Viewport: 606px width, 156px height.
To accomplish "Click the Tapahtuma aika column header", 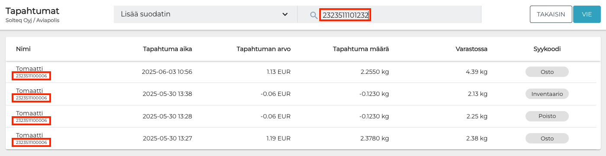I will (x=167, y=49).
